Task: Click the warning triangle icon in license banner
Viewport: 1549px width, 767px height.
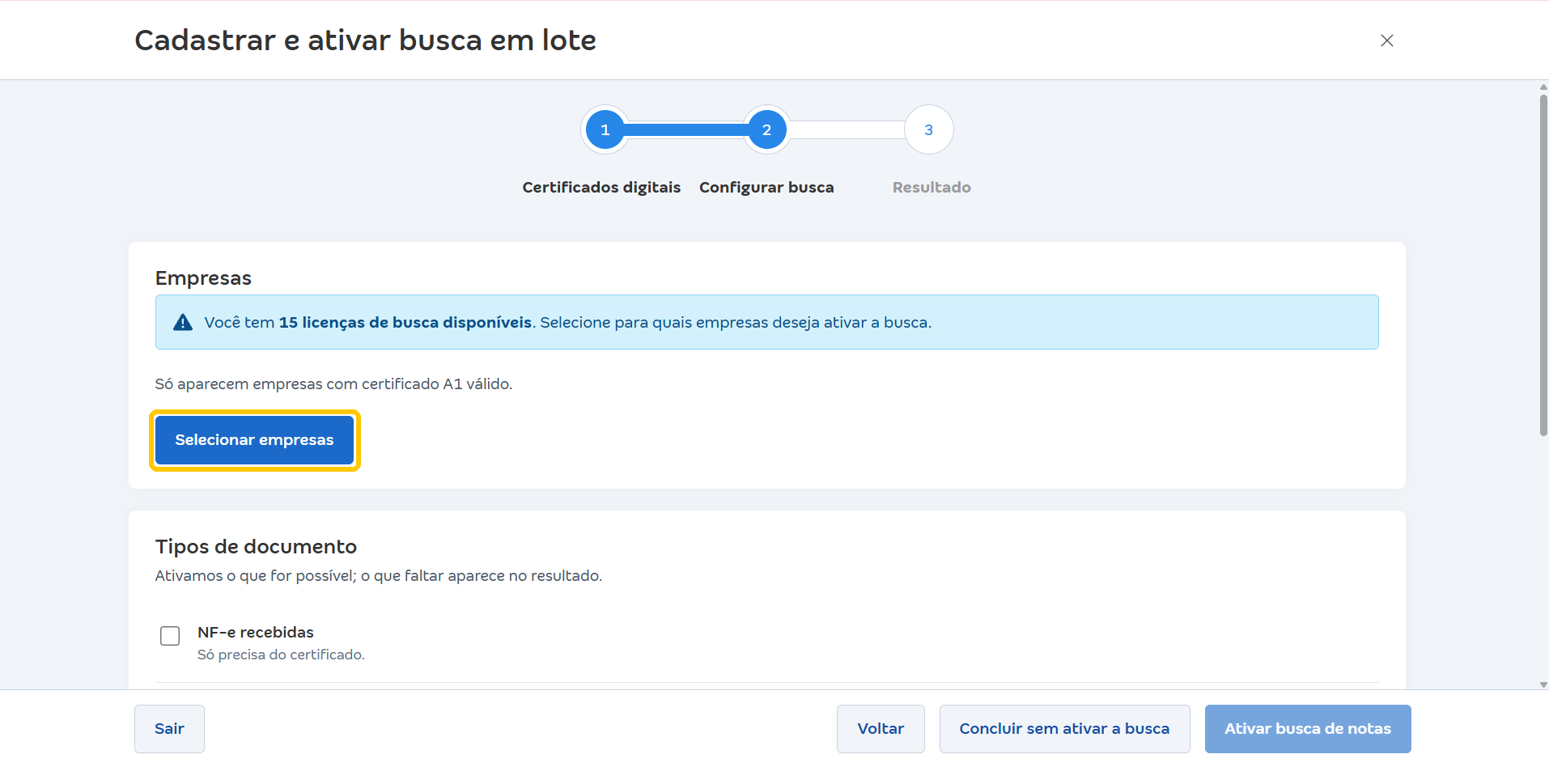Action: coord(183,322)
